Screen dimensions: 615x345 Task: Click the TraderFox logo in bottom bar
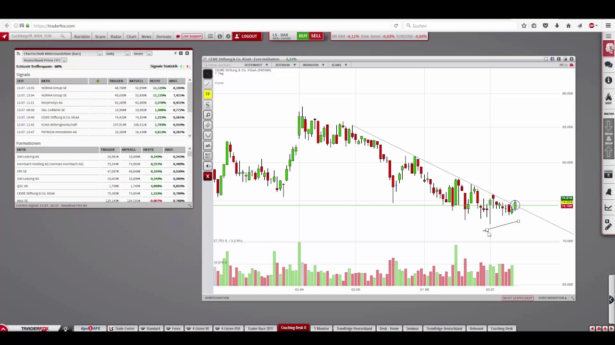[x=35, y=329]
